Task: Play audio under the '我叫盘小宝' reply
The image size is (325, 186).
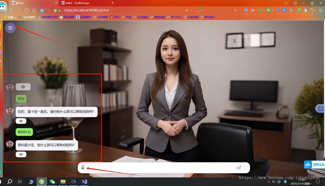Action: pos(21,154)
